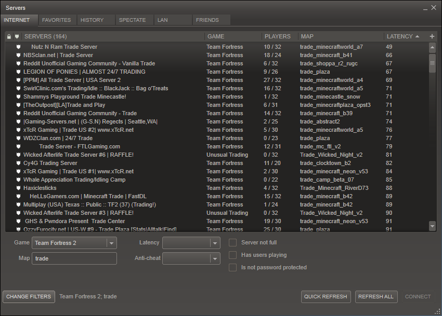Click the shield icon beside LEGION OF PONIES server
This screenshot has height=316, width=442.
[18, 72]
